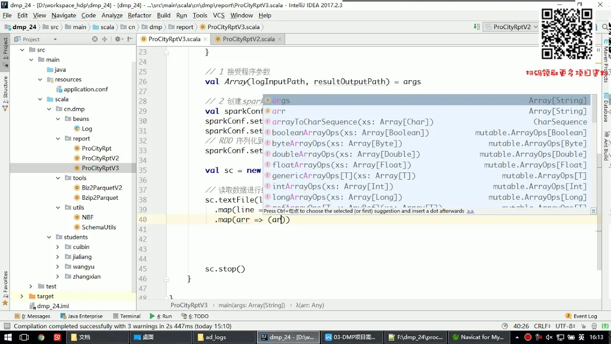Collapse the resources folder
The image size is (611, 344).
(40, 79)
